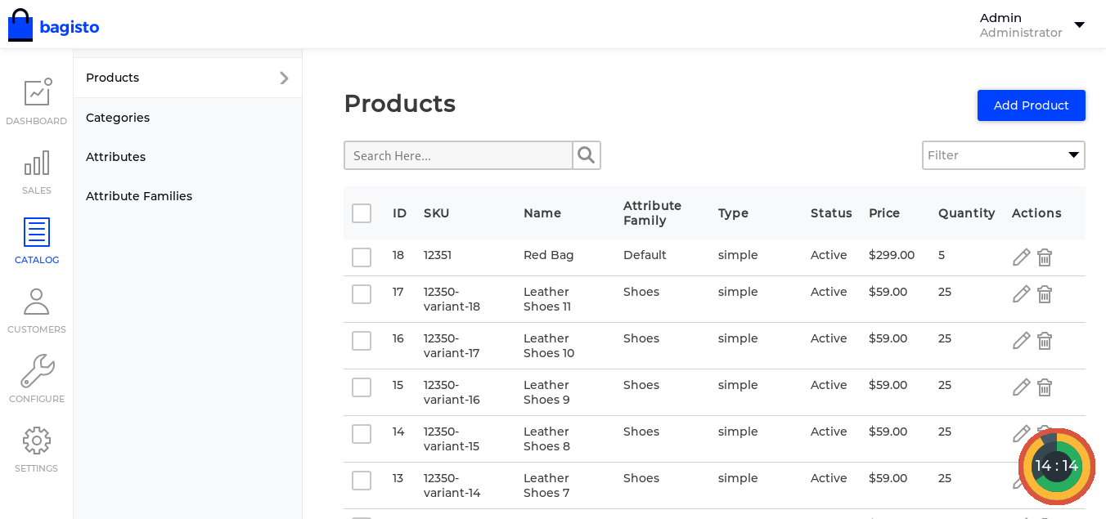1106x519 pixels.
Task: Click the Default attribute family cell
Action: [x=645, y=255]
